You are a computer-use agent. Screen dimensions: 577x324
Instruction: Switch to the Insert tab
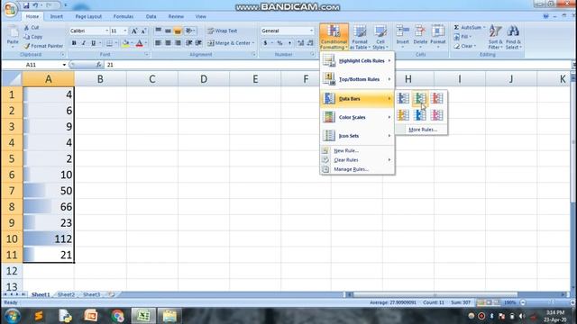[56, 16]
